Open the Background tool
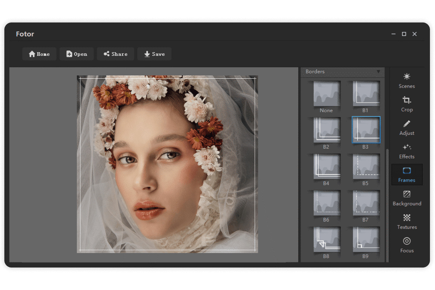Image resolution: width=435 pixels, height=290 pixels. click(407, 198)
